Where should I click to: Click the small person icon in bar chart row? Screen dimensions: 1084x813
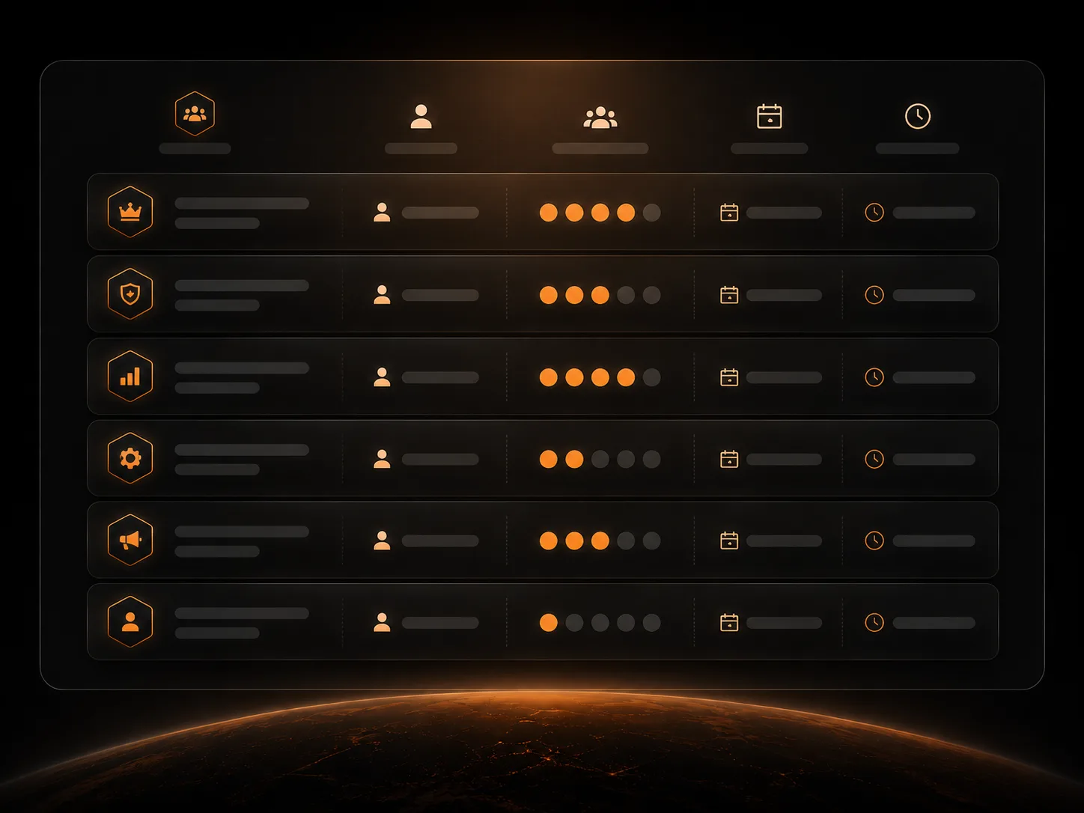tap(382, 377)
